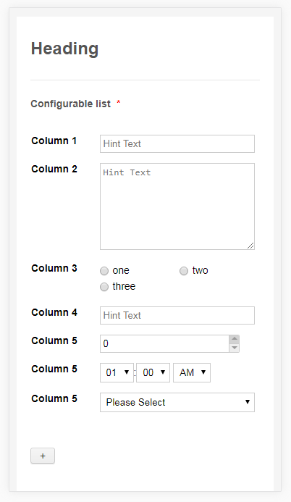This screenshot has height=502, width=291.
Task: Click inside the Column 2 textarea
Action: tap(177, 206)
